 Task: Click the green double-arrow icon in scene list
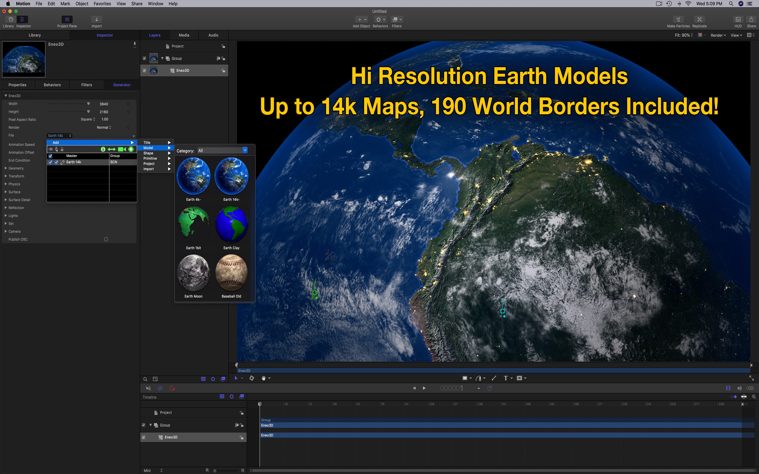pos(112,149)
